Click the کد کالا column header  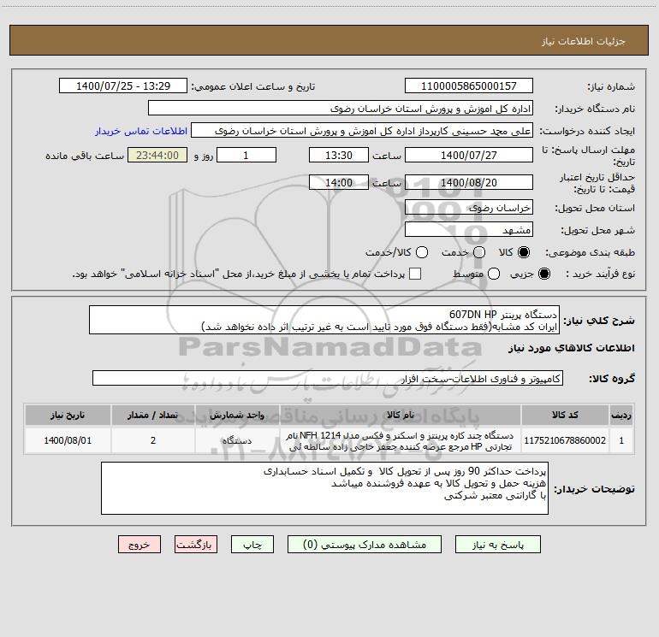[565, 415]
